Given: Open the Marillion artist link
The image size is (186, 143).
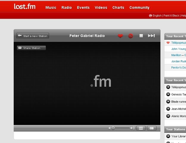Looking at the screenshot, I should (x=176, y=55).
